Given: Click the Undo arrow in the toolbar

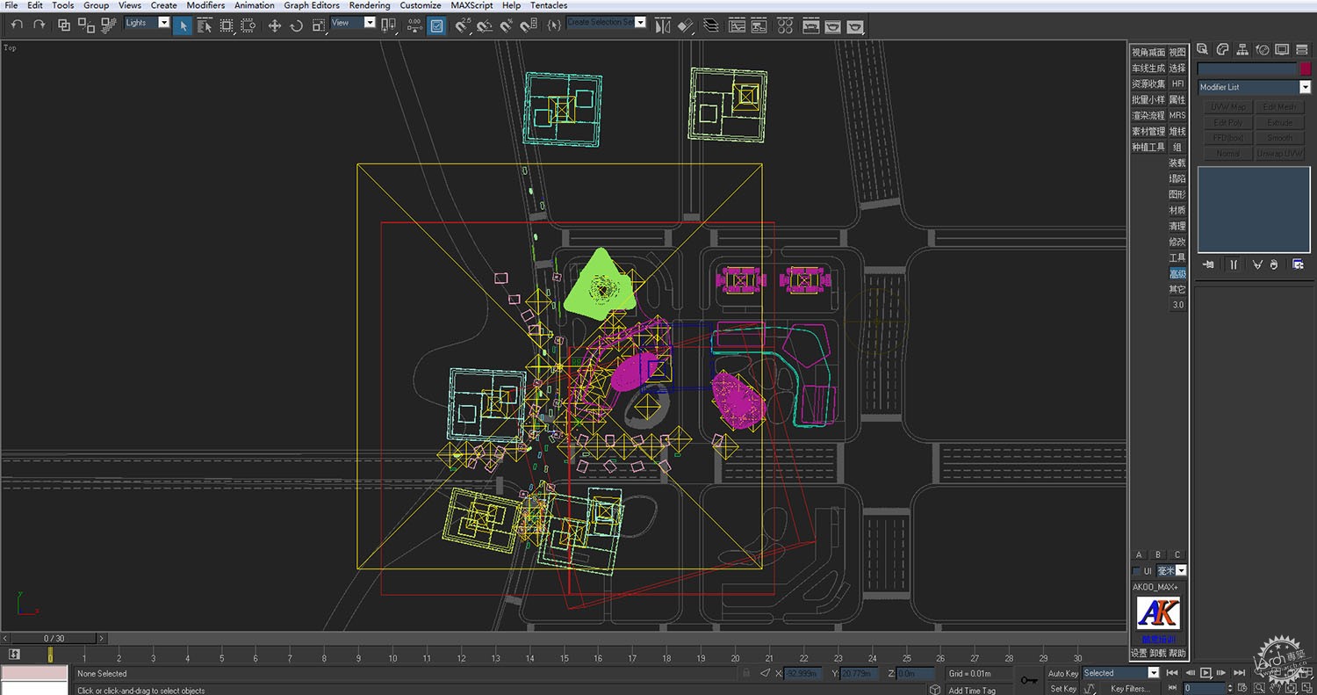Looking at the screenshot, I should point(17,25).
